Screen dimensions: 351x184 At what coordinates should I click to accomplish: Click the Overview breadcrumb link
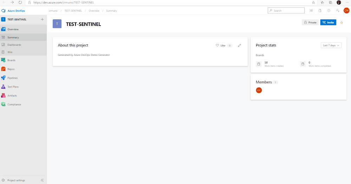94,11
